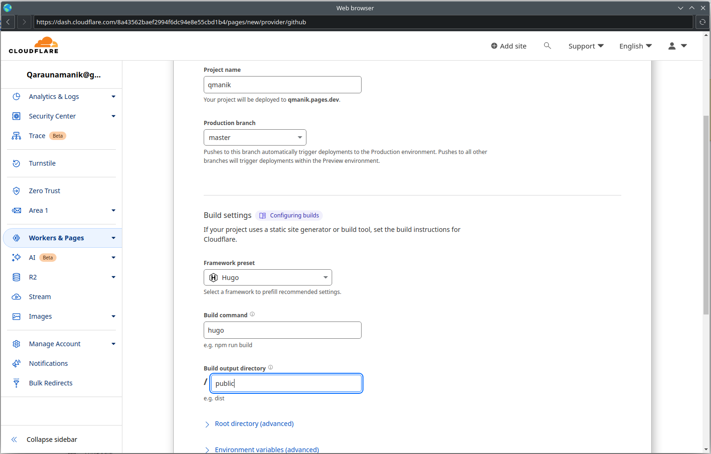Open the account profile menu

677,46
